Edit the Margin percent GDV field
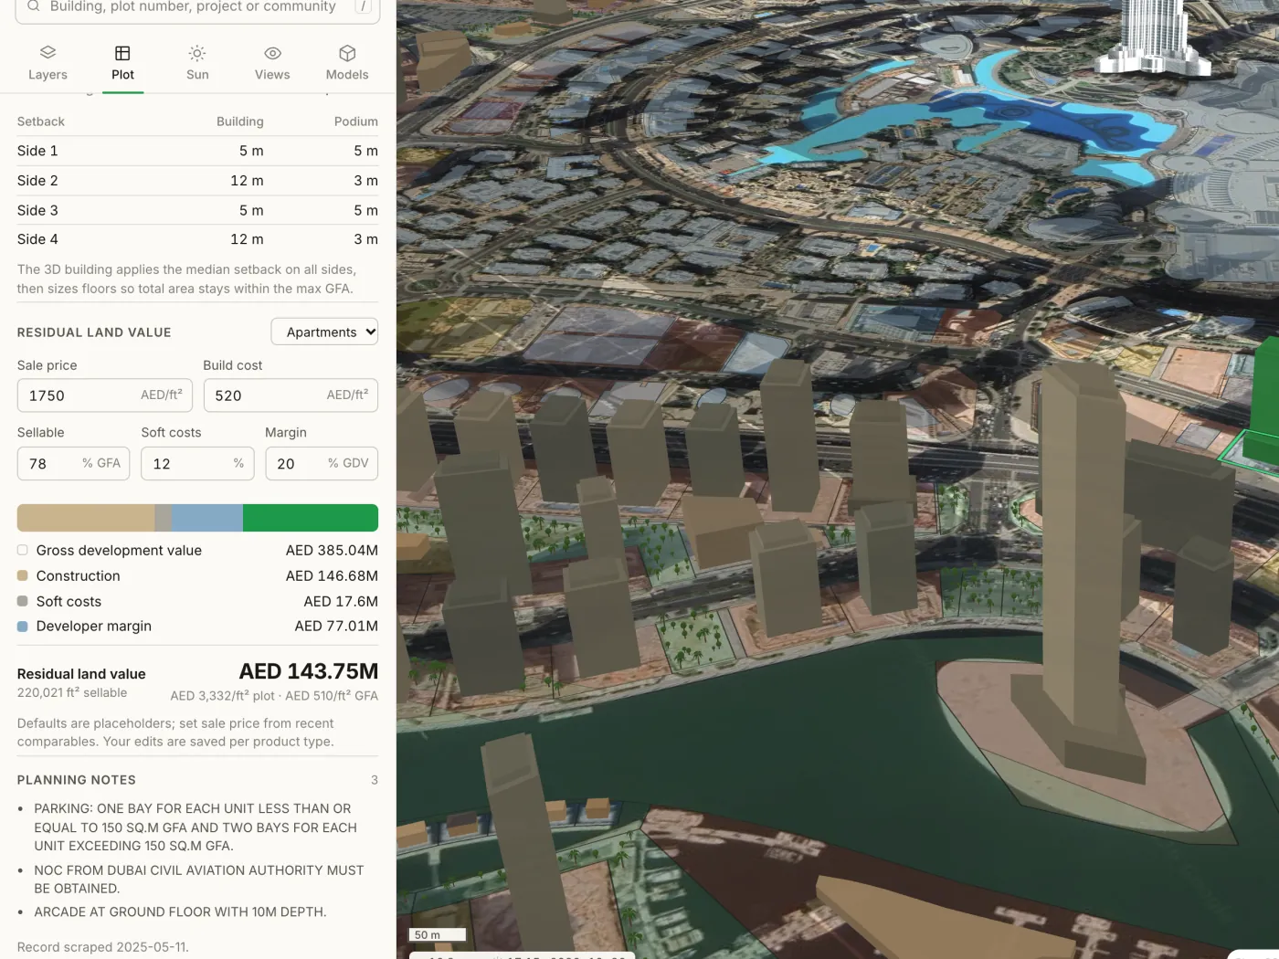Viewport: 1279px width, 959px height. pos(322,463)
